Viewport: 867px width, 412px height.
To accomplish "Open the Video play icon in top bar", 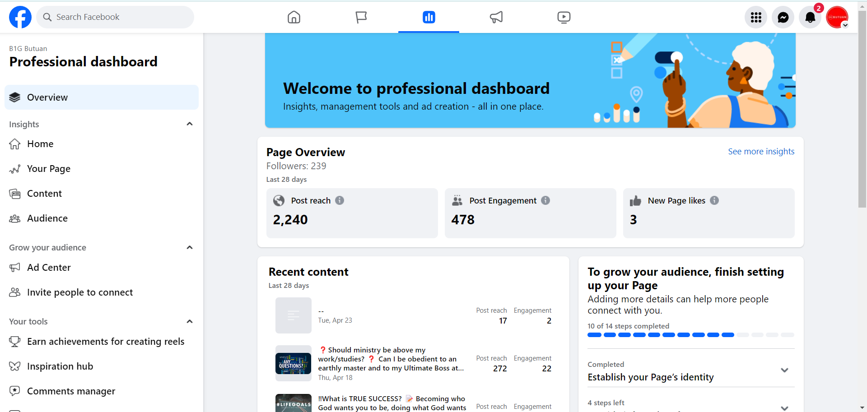I will point(564,17).
